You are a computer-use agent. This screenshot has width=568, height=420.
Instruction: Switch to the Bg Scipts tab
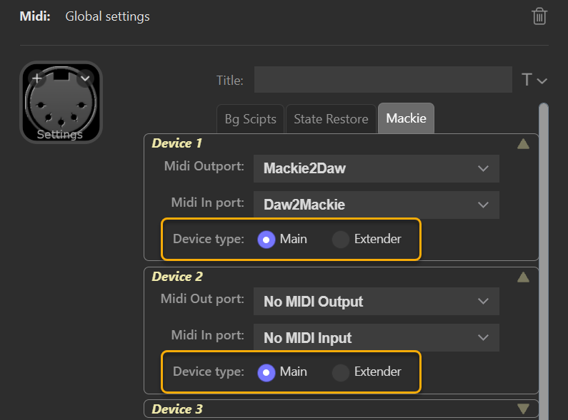pyautogui.click(x=250, y=119)
